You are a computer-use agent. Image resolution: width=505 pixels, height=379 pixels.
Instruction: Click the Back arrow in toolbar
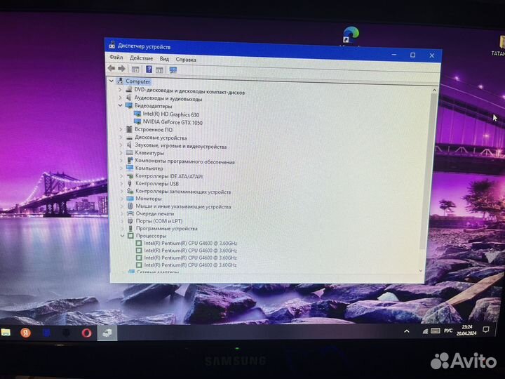(x=111, y=69)
